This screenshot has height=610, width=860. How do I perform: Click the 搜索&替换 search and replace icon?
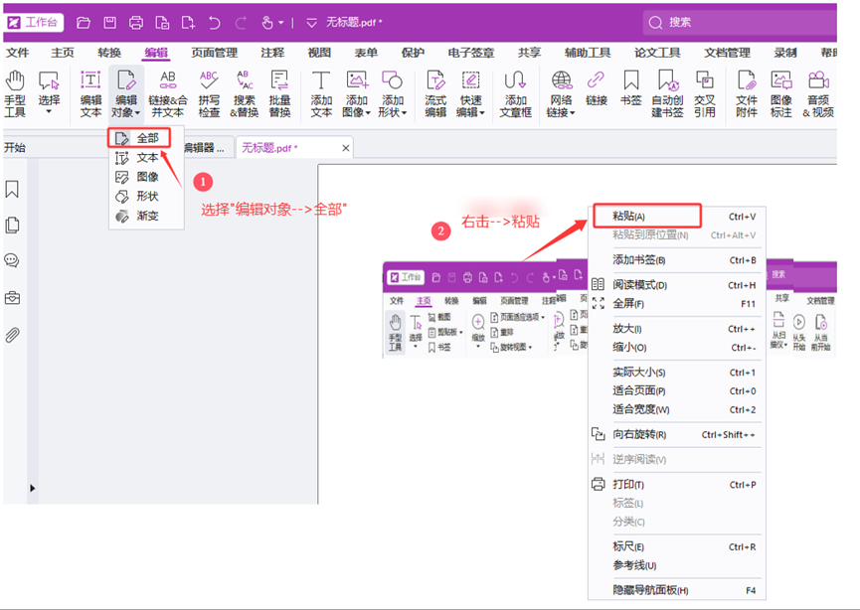(x=244, y=92)
